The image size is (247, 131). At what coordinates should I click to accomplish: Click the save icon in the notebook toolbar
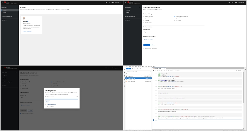click(x=154, y=70)
